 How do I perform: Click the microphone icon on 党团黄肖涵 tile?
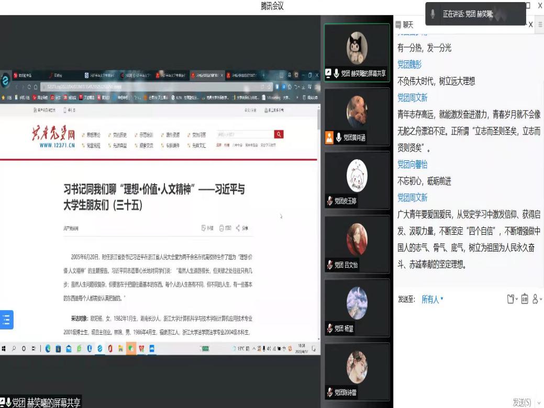pyautogui.click(x=339, y=137)
